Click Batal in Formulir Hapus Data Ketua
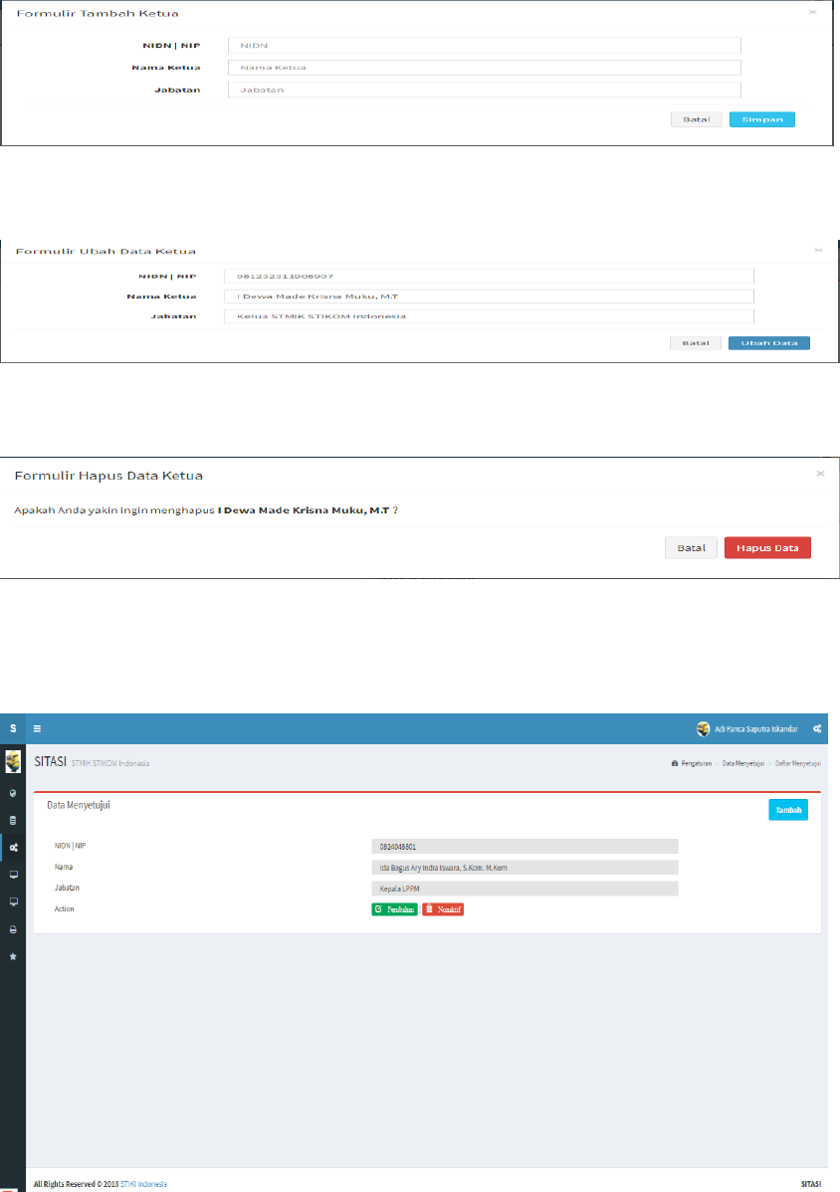840x1192 pixels. [691, 547]
